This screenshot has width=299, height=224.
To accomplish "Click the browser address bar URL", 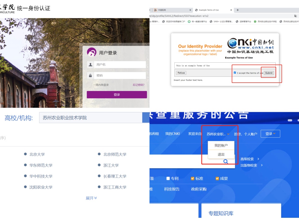I will [x=179, y=16].
